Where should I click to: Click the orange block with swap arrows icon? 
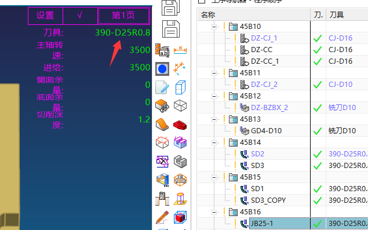tap(162, 106)
